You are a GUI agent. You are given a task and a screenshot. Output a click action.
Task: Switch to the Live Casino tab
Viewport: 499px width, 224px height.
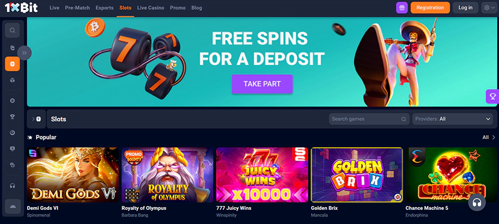151,8
